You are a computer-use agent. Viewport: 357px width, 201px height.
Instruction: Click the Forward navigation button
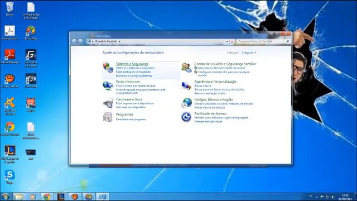pos(80,41)
